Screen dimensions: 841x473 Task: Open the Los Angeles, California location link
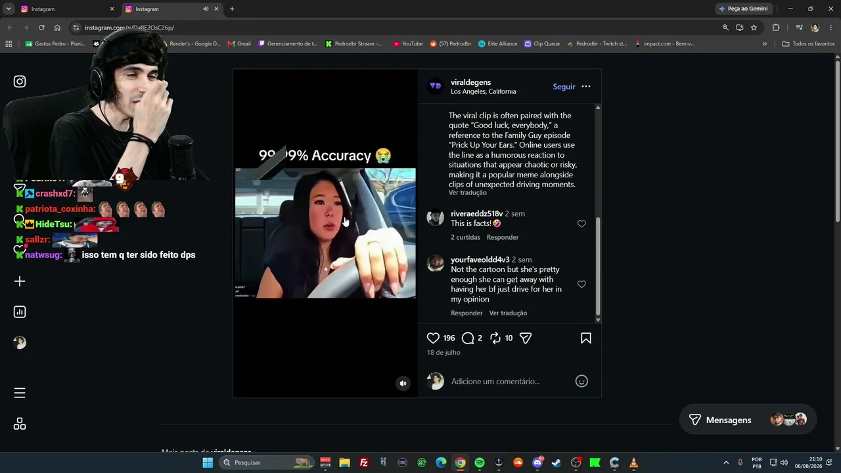click(483, 91)
